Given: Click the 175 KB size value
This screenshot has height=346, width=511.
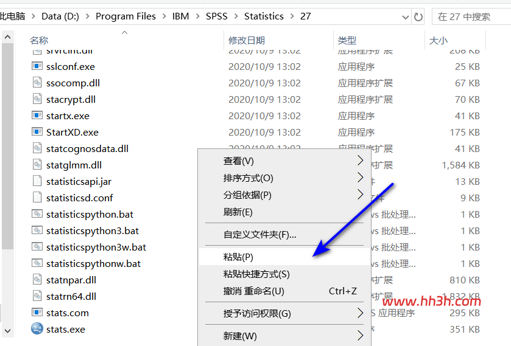Looking at the screenshot, I should [x=465, y=132].
